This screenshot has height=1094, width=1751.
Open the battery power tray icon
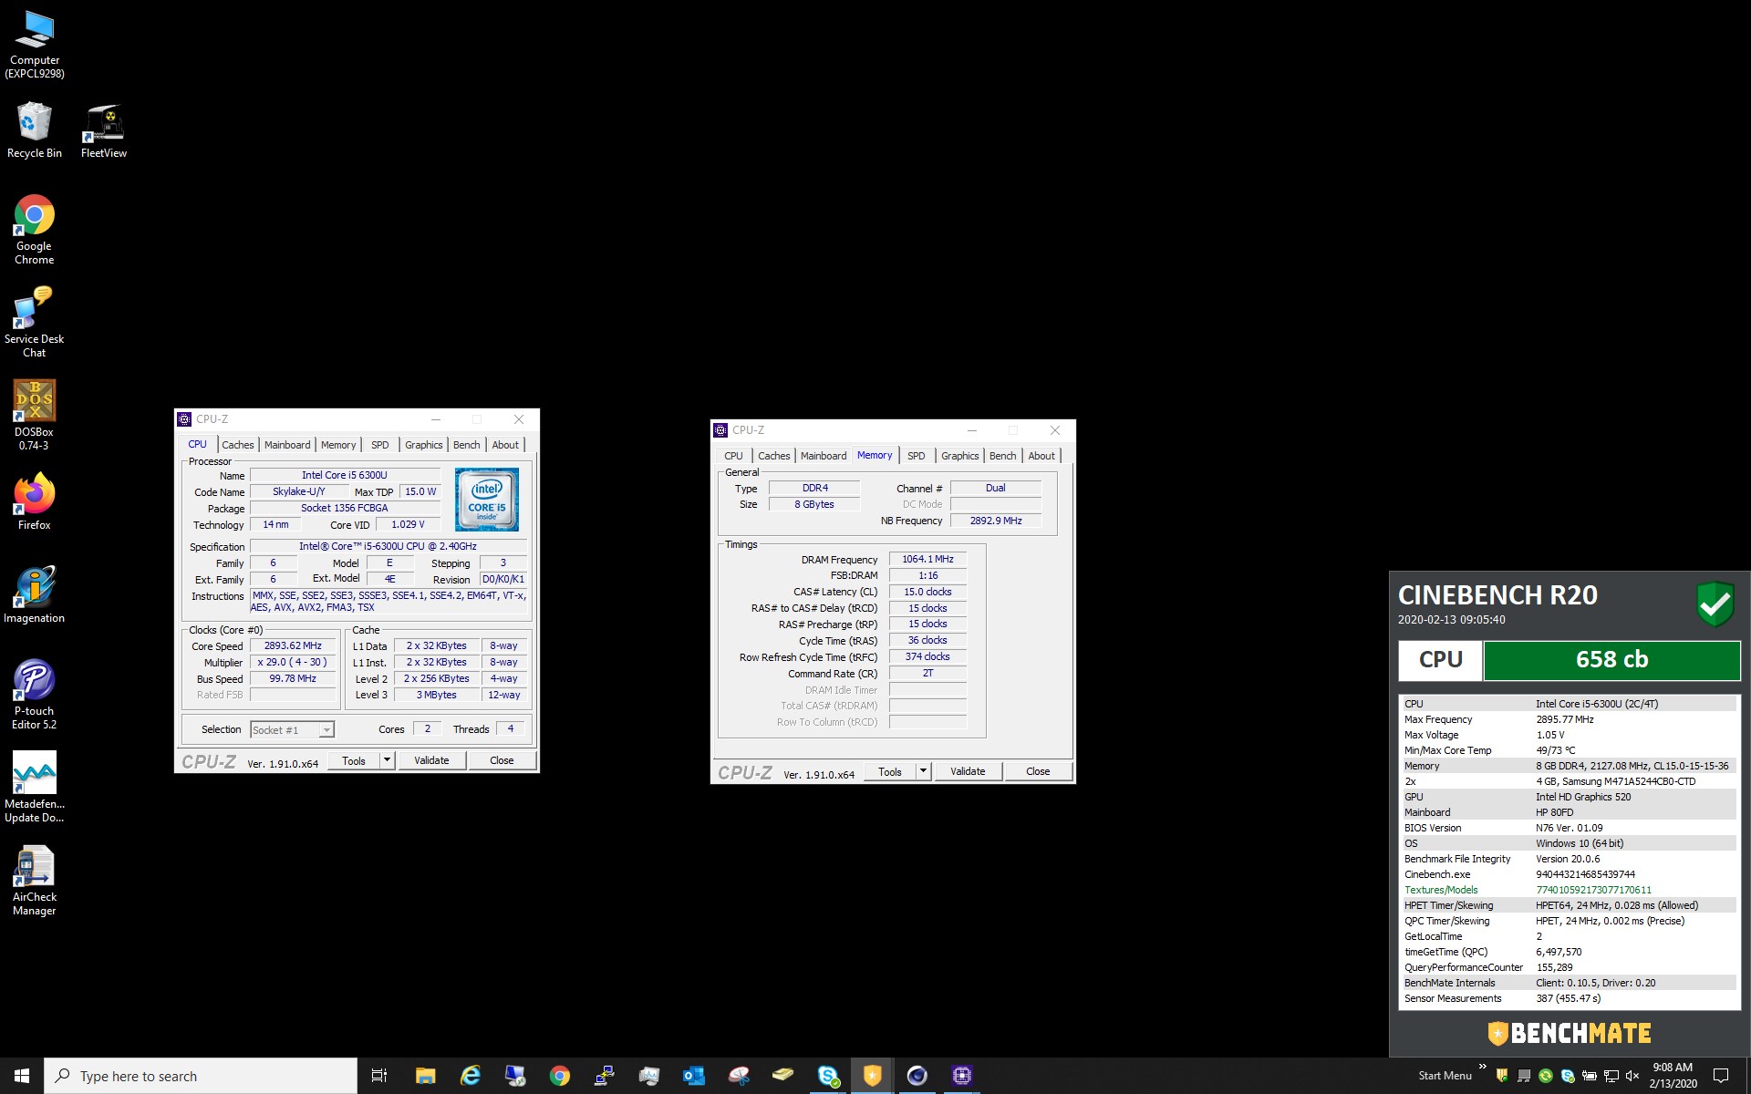(1590, 1076)
